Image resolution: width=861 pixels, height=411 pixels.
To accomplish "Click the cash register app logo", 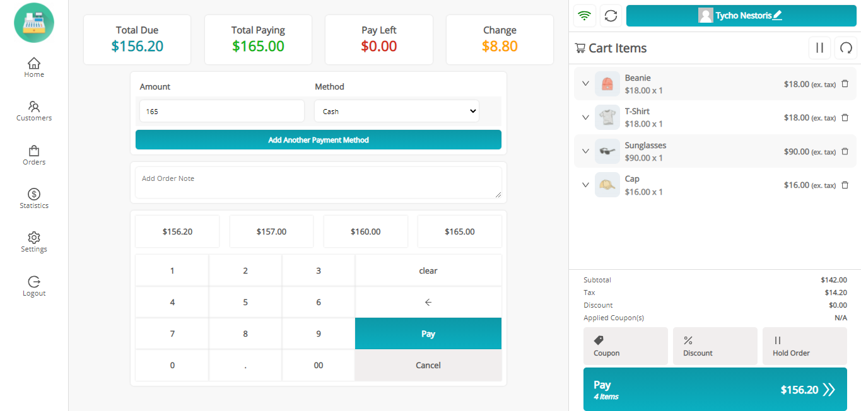I will (34, 23).
